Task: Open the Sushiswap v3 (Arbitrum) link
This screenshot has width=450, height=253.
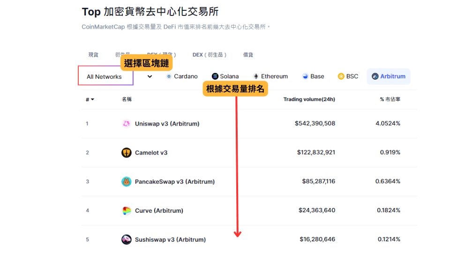Action: 170,239
